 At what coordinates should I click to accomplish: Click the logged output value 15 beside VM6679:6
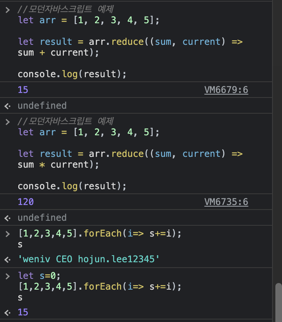click(23, 90)
